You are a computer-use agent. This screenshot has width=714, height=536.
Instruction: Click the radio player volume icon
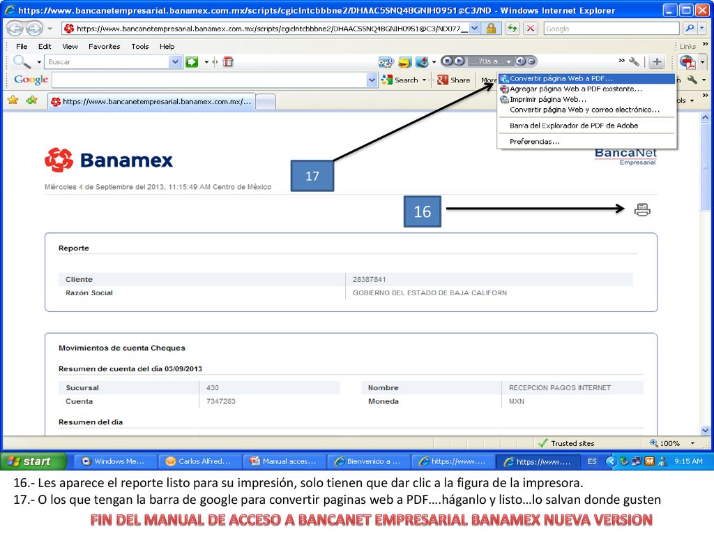pyautogui.click(x=520, y=61)
